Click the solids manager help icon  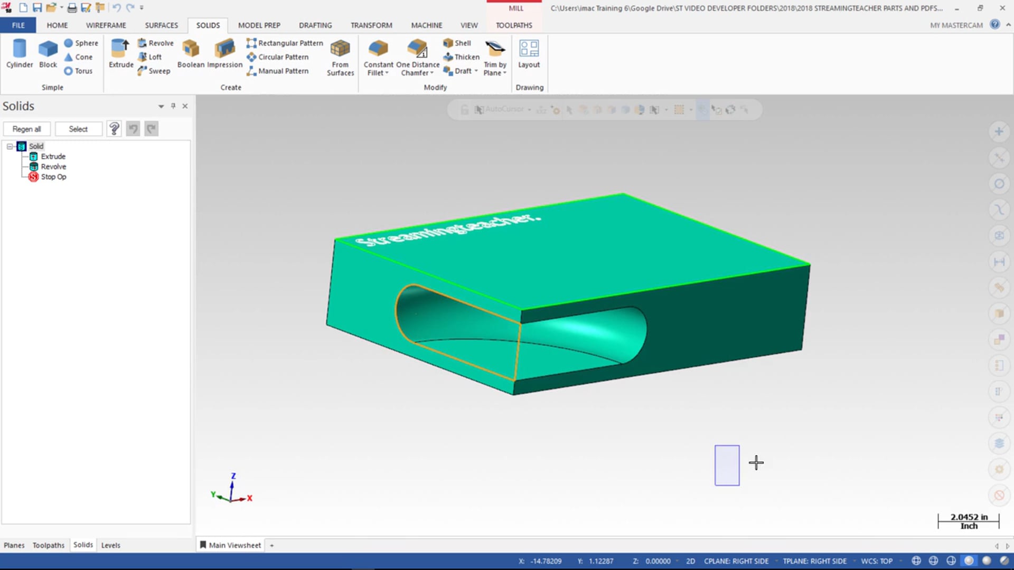click(114, 129)
